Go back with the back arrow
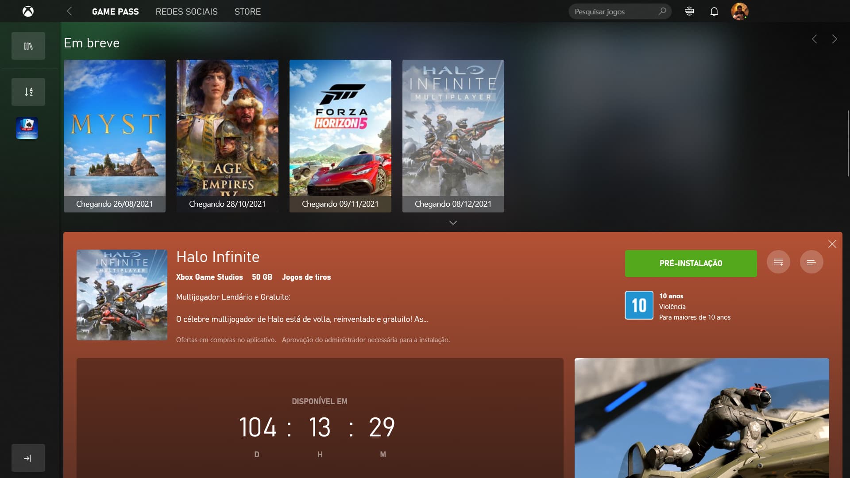Viewport: 850px width, 478px height. [70, 12]
